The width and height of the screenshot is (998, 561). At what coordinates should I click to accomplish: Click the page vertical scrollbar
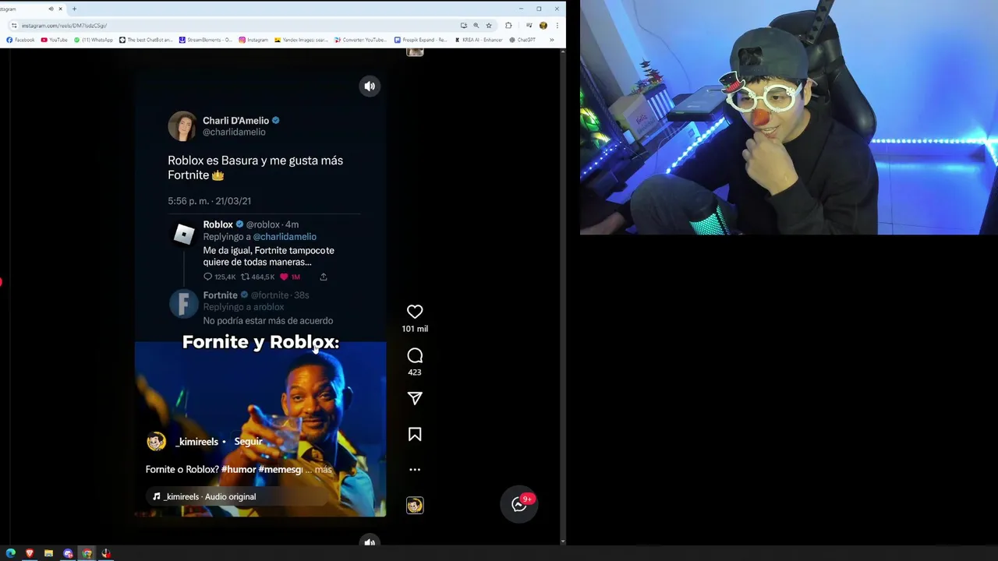click(563, 296)
